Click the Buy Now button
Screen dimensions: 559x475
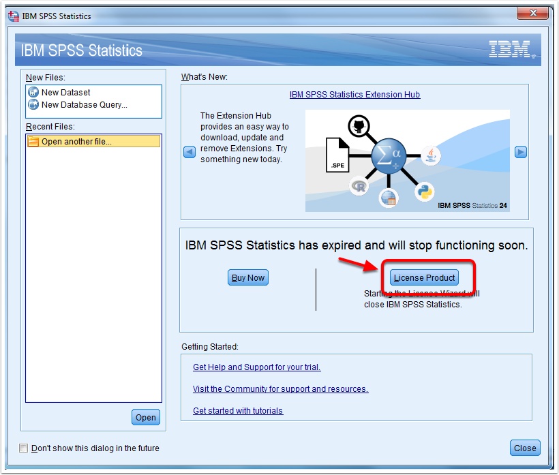pyautogui.click(x=248, y=277)
